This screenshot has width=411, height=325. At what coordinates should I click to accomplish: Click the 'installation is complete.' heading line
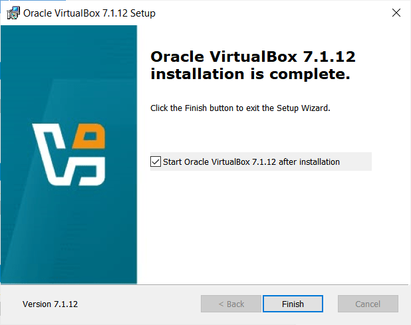pyautogui.click(x=250, y=75)
